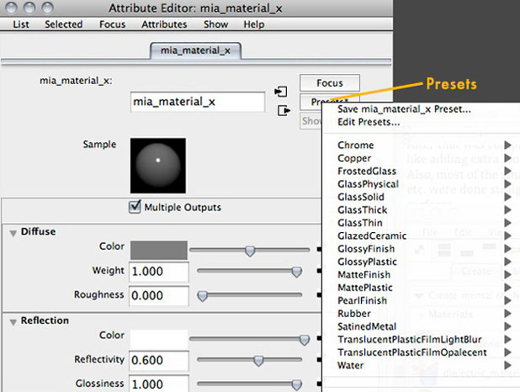Select the mia_material_x tab

point(196,50)
